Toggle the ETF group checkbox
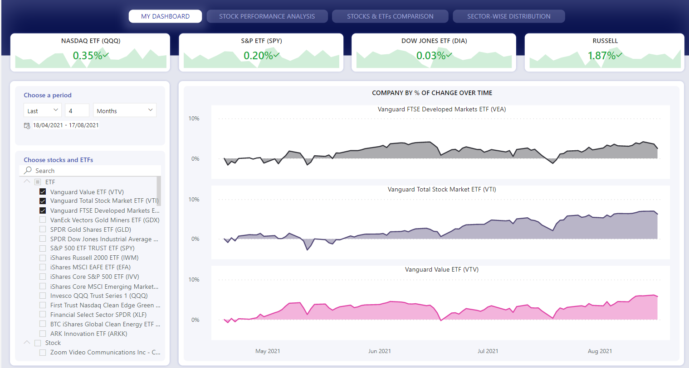Image resolution: width=689 pixels, height=368 pixels. [x=38, y=182]
